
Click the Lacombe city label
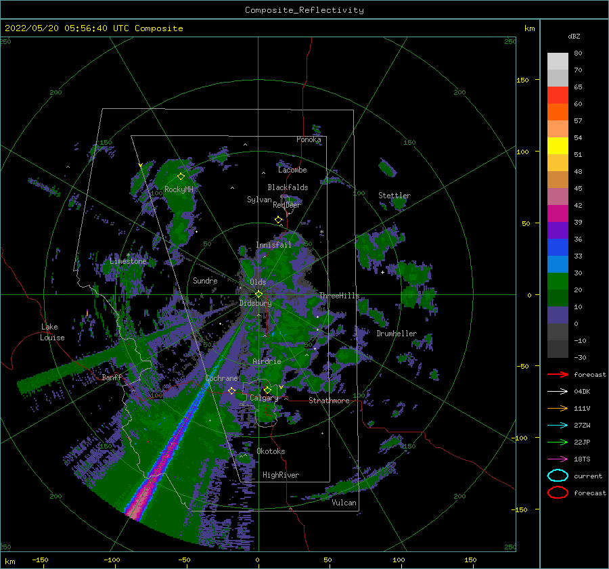tap(292, 170)
